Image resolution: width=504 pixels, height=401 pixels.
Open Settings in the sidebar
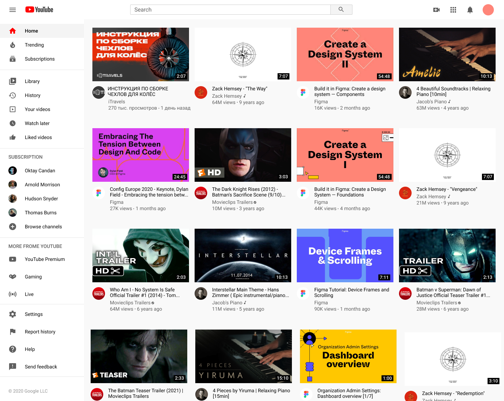(x=42, y=314)
